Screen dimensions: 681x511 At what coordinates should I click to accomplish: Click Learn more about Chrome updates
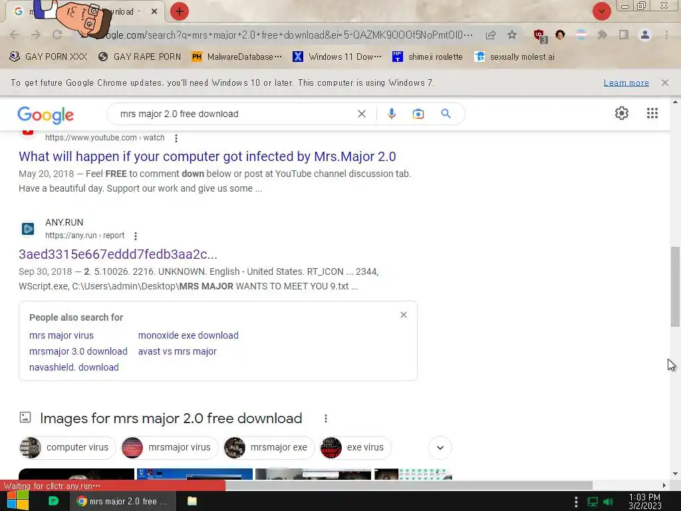[x=626, y=83]
